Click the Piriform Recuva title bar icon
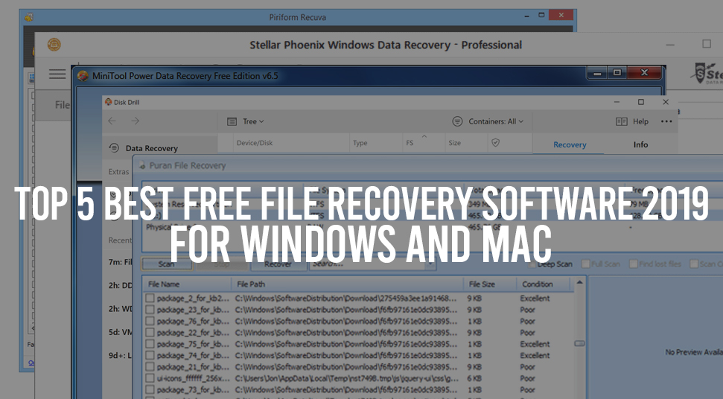The height and width of the screenshot is (399, 723). (x=29, y=18)
